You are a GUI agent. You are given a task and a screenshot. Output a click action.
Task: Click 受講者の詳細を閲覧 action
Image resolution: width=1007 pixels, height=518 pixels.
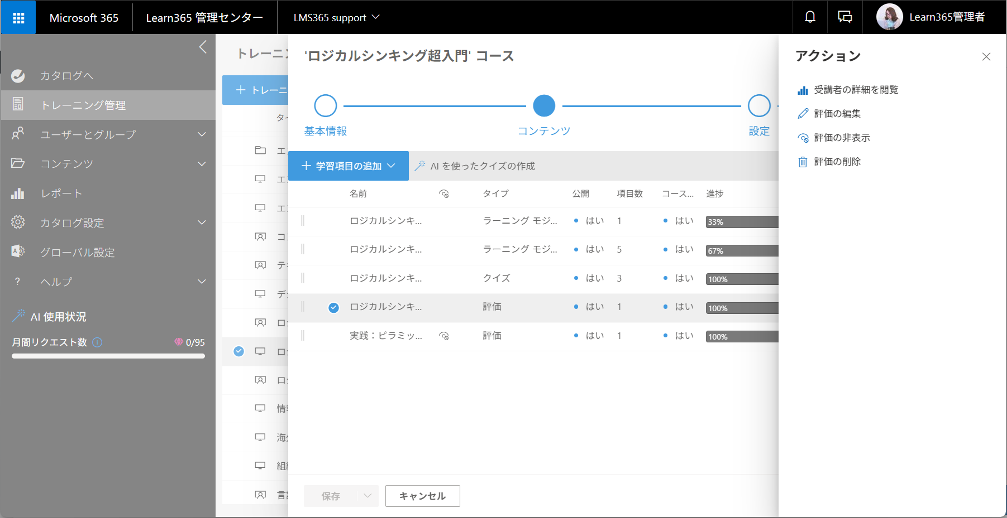[x=848, y=90]
